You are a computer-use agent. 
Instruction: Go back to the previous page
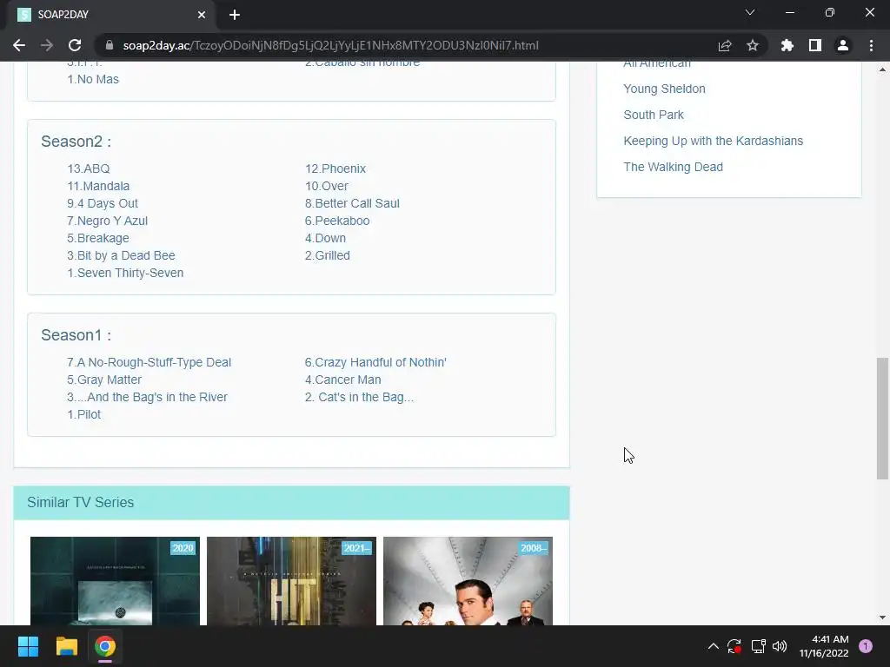[19, 45]
